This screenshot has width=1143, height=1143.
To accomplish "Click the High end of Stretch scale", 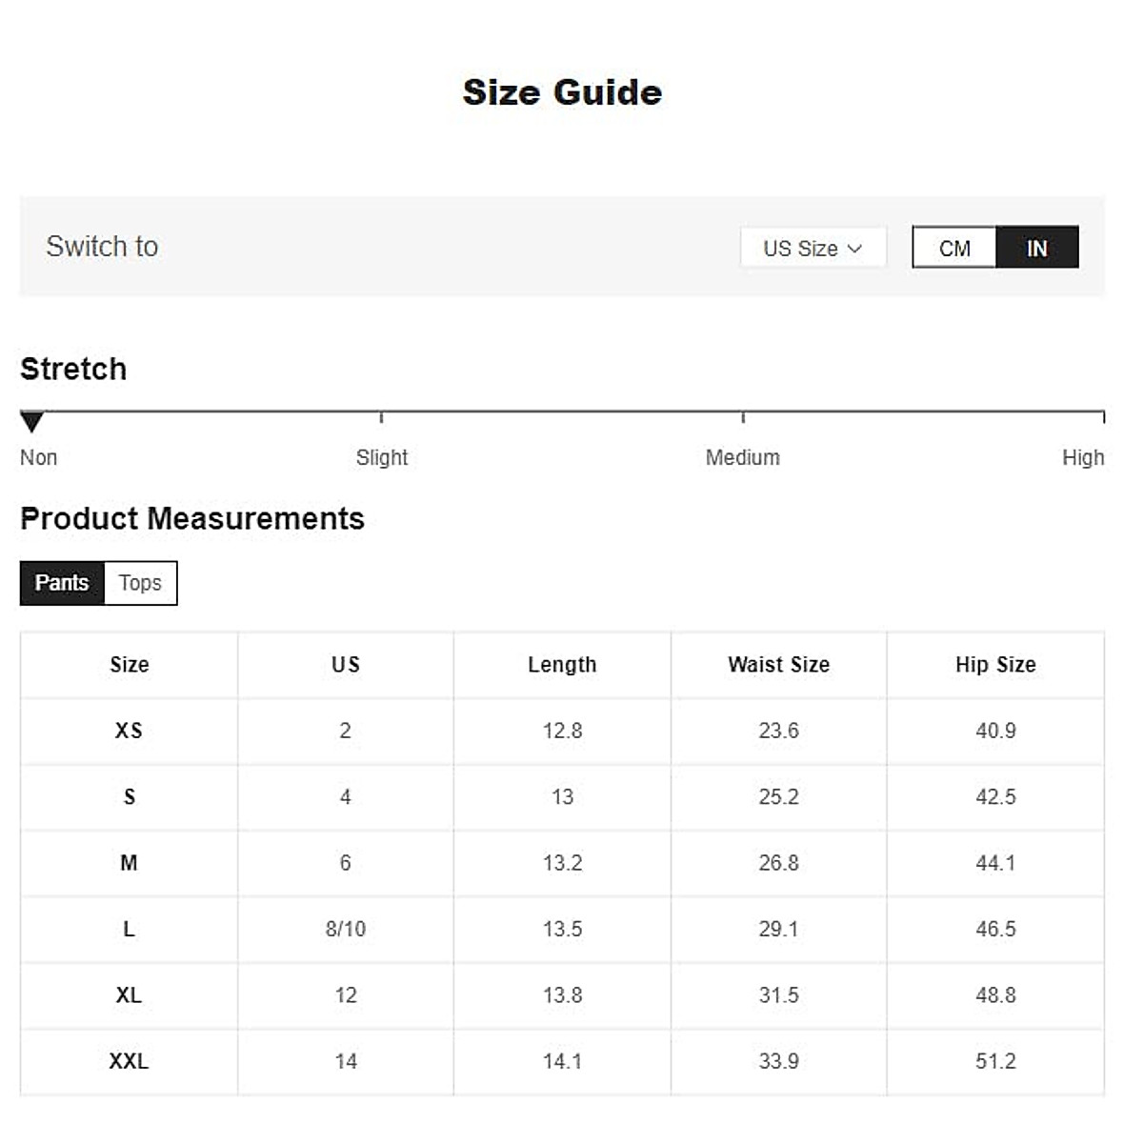I will pyautogui.click(x=1103, y=417).
